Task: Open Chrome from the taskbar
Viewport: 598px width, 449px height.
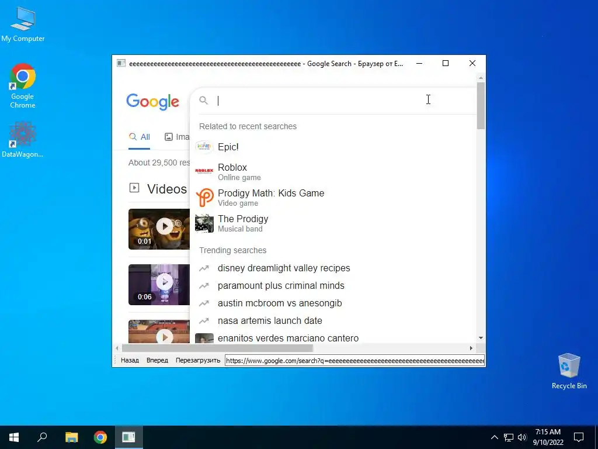Action: [x=100, y=437]
